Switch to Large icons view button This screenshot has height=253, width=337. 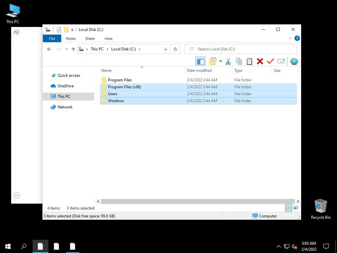296,208
